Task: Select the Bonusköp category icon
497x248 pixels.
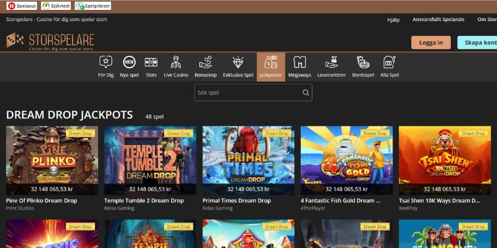Action: [206, 62]
